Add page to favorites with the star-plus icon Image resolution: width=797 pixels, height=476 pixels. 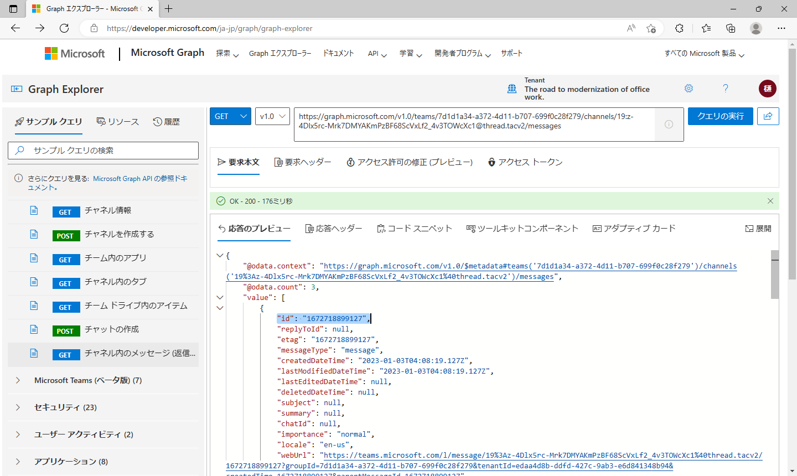(651, 28)
